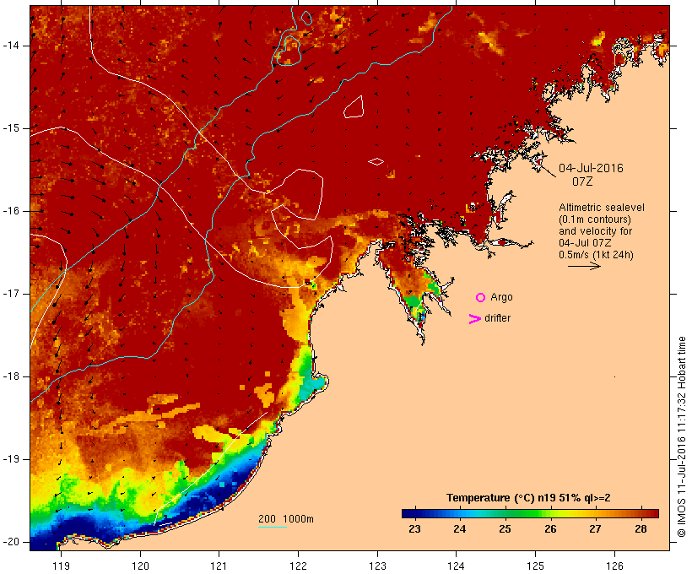Click the 126 longitude axis label

click(x=614, y=566)
